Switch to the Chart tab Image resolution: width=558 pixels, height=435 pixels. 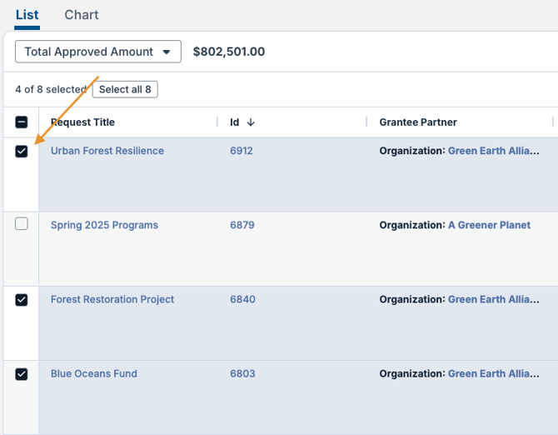click(x=81, y=15)
